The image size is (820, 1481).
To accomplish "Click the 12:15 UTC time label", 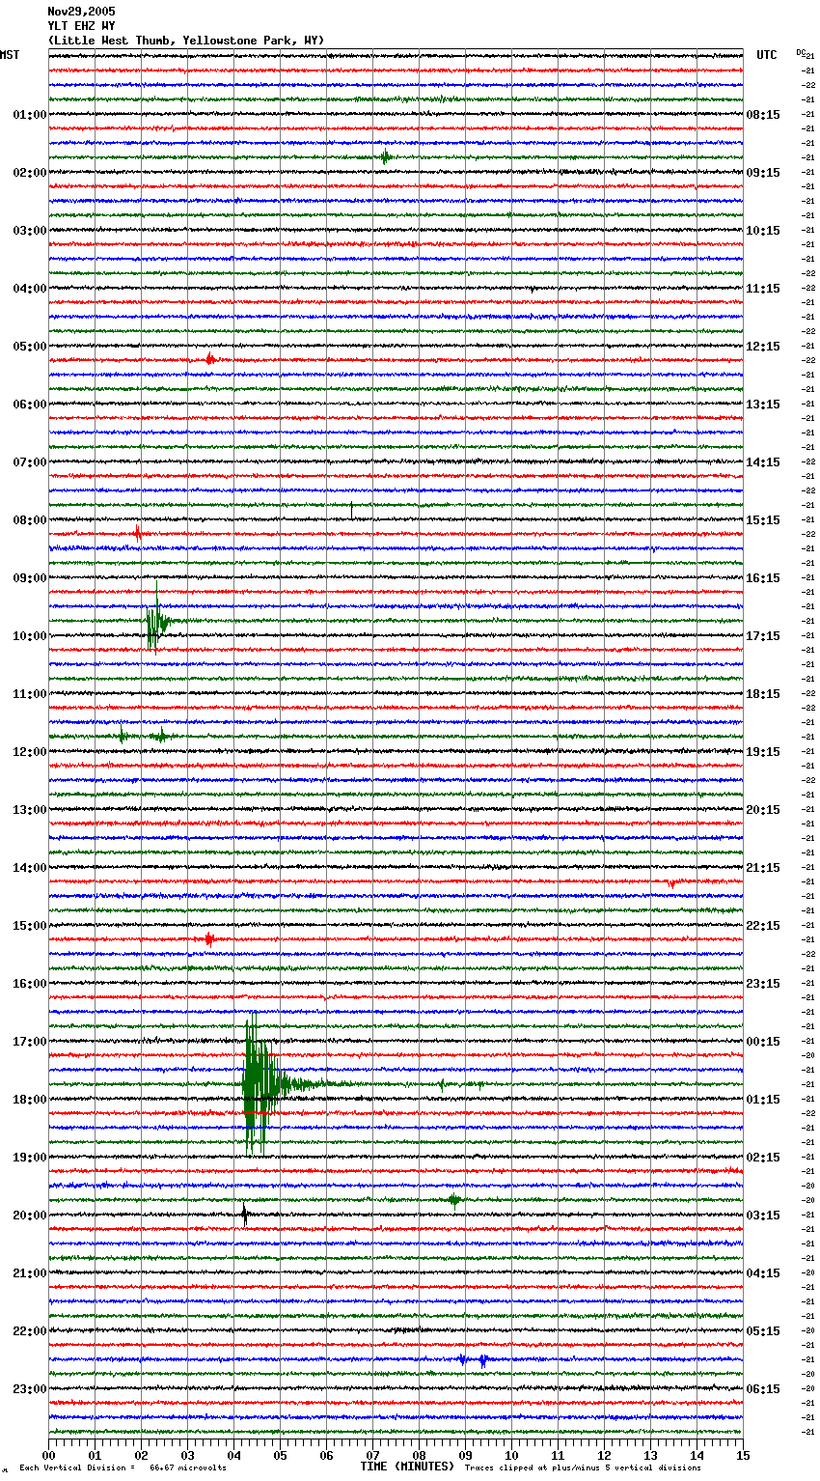I will [x=763, y=347].
